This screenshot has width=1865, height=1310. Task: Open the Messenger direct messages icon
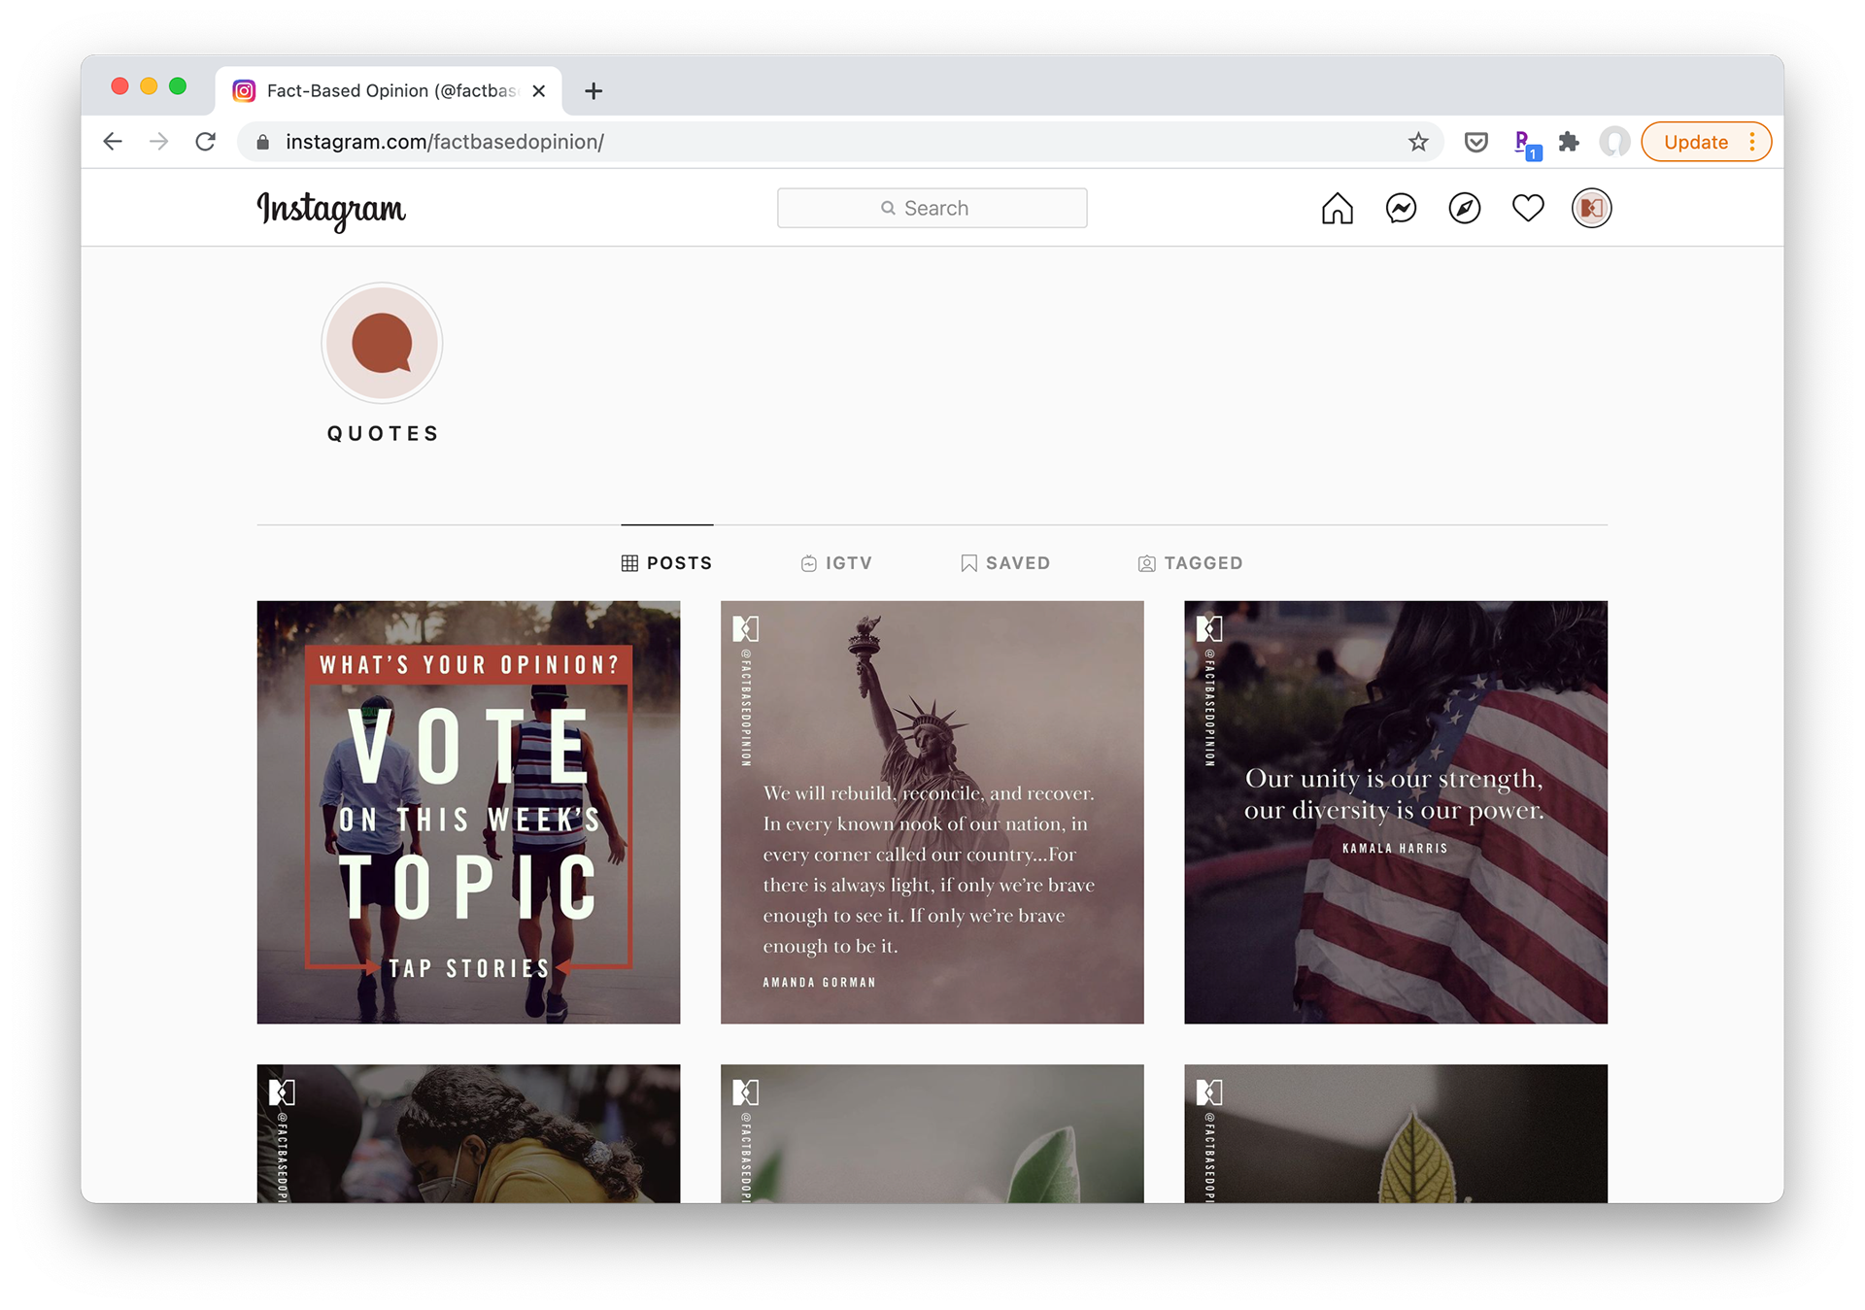point(1401,208)
